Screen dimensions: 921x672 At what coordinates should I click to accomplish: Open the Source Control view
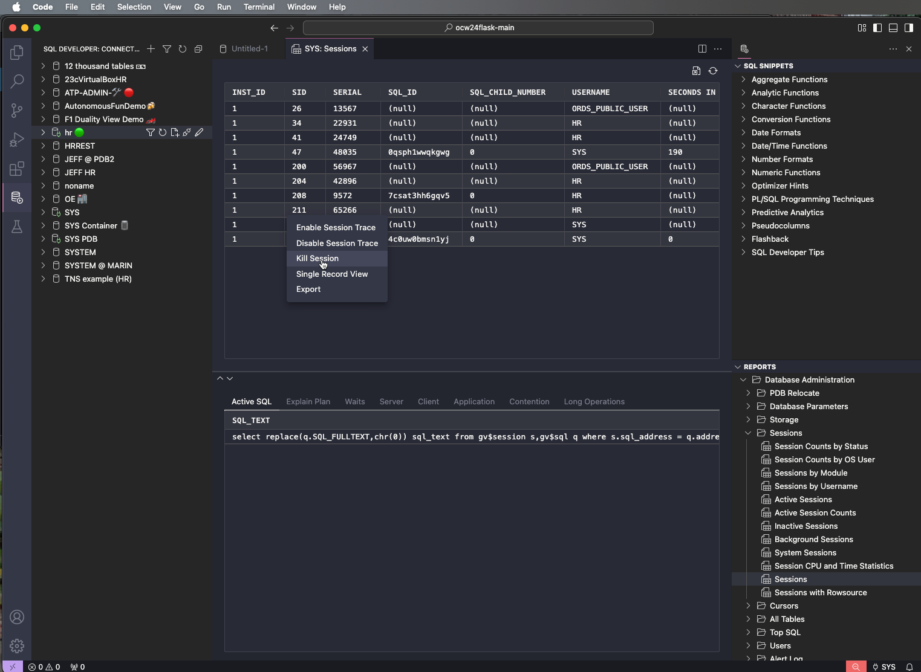point(17,110)
